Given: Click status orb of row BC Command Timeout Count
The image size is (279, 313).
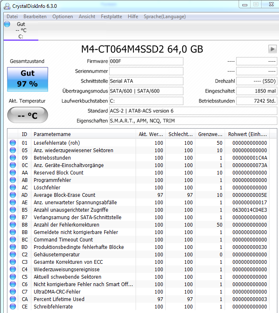Looking at the screenshot, I should (13, 239).
